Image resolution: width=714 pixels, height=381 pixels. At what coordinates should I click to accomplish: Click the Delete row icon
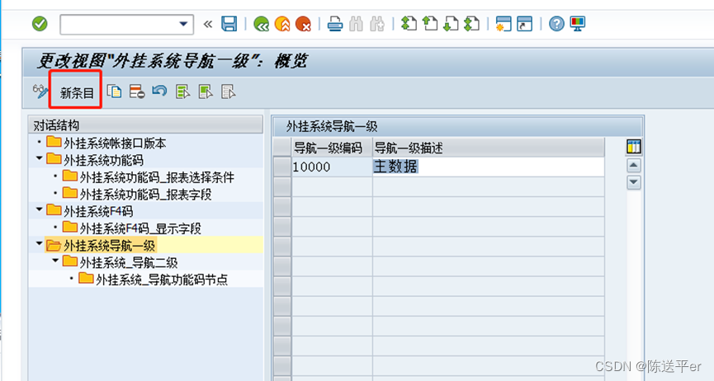[136, 92]
